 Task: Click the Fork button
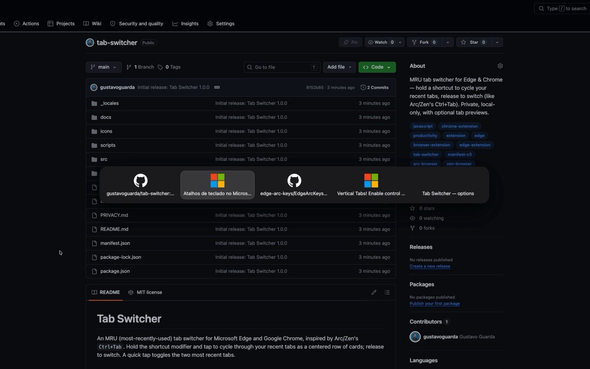click(x=425, y=42)
